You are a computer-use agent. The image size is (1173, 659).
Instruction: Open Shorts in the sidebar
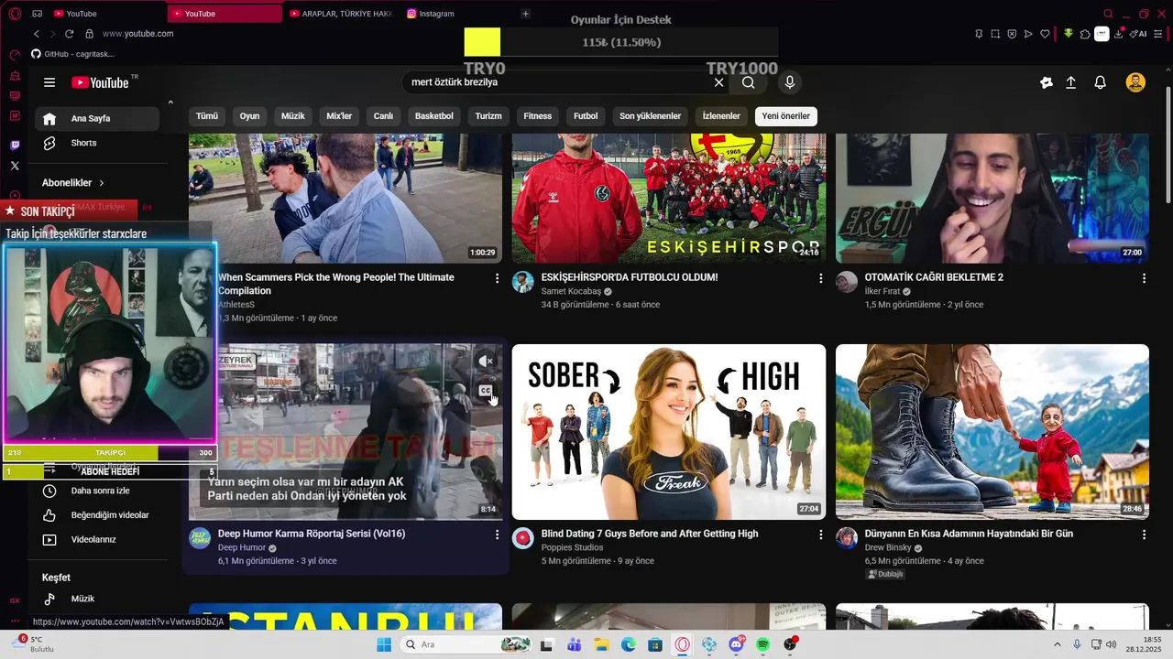pos(97,143)
